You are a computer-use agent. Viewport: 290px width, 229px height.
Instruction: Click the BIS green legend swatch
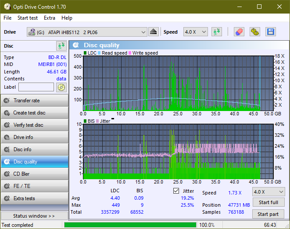(85, 121)
